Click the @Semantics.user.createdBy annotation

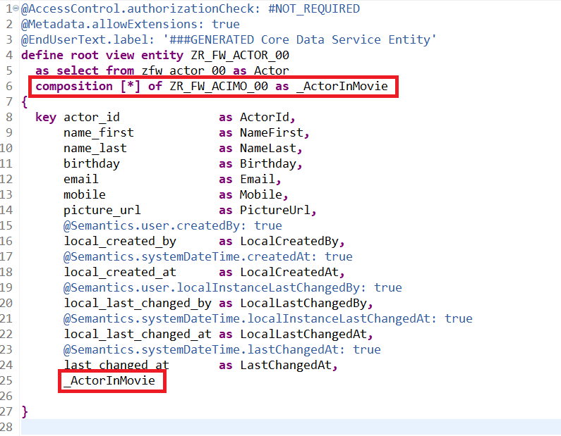[x=155, y=225]
